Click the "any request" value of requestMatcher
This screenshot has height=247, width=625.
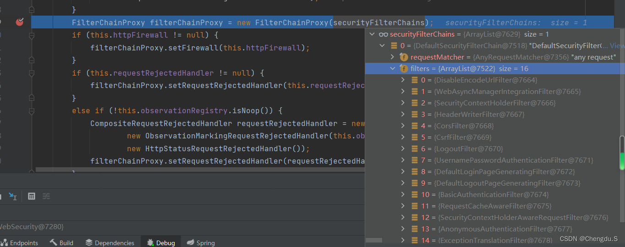594,57
